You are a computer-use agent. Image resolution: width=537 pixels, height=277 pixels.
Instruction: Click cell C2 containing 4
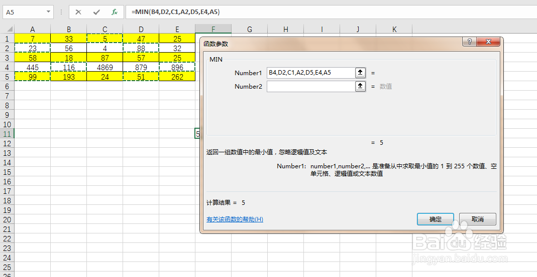105,48
